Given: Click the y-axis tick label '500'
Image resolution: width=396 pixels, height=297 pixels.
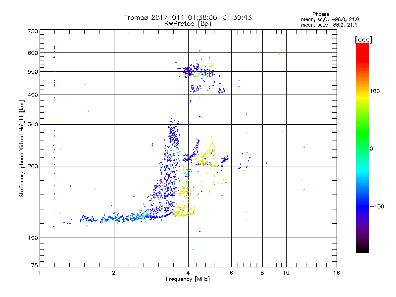Looking at the screenshot, I should pos(33,72).
